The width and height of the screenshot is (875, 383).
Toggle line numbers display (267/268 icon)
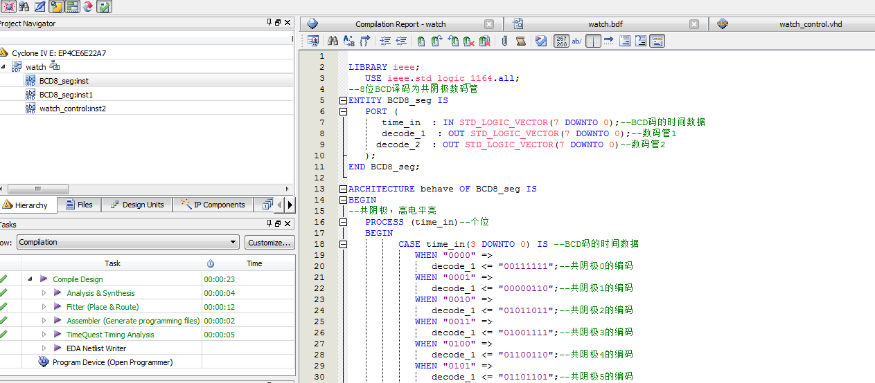pyautogui.click(x=561, y=41)
